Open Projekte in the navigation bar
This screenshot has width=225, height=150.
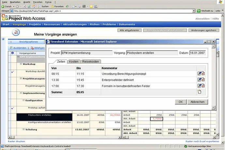pyautogui.click(x=35, y=24)
